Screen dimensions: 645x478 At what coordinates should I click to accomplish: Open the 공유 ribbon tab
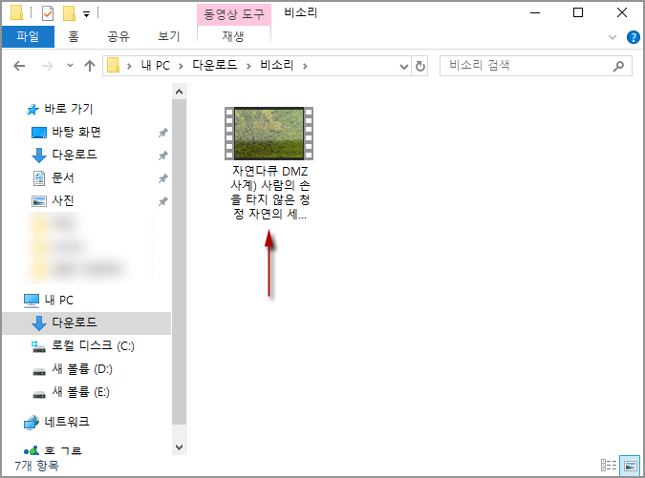[x=118, y=36]
